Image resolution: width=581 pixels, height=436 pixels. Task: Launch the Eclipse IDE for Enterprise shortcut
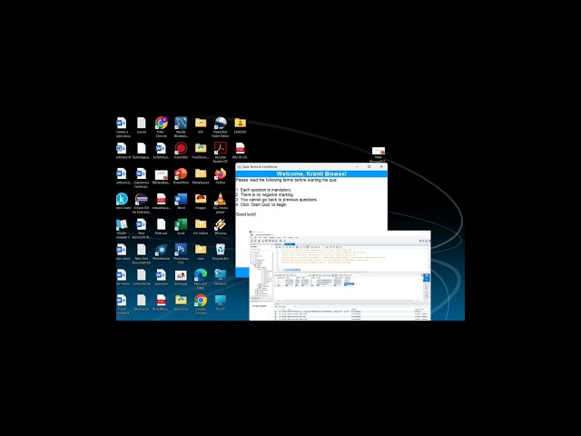[x=142, y=203]
